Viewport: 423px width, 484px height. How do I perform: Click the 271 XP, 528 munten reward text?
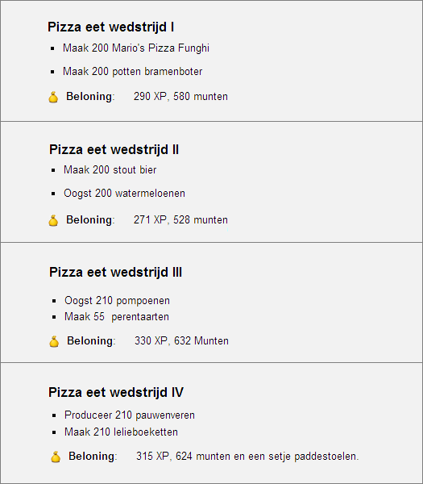coord(180,220)
